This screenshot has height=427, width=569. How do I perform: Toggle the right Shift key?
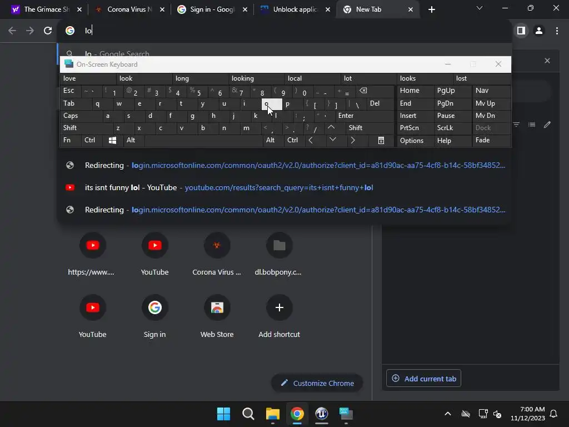tap(370, 128)
